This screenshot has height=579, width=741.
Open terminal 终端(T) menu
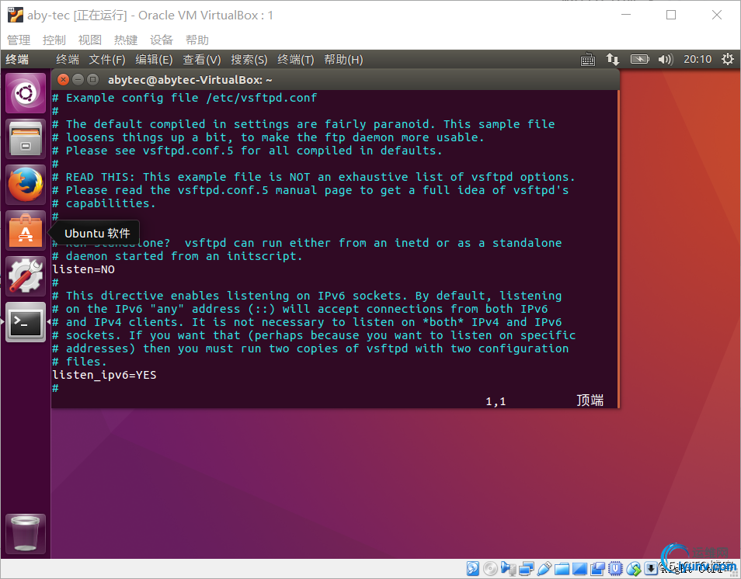coord(296,60)
